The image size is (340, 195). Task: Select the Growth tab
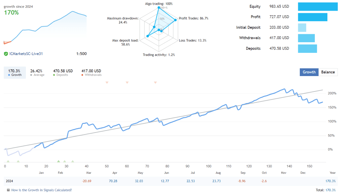coord(309,72)
